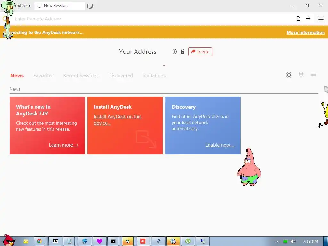Open the feather taskbar icon

[158, 242]
